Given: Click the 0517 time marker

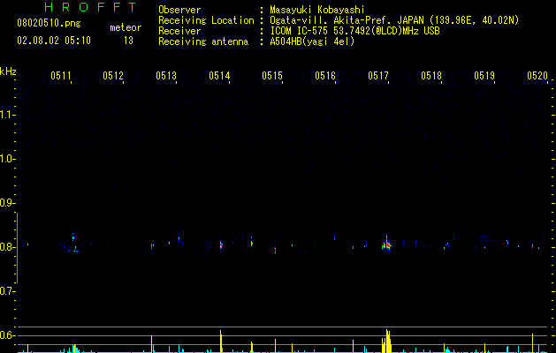Looking at the screenshot, I should pyautogui.click(x=378, y=75).
